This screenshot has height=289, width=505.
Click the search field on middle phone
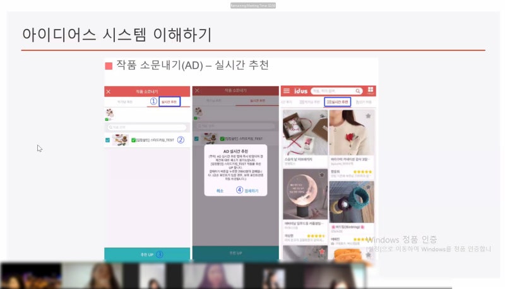click(235, 126)
